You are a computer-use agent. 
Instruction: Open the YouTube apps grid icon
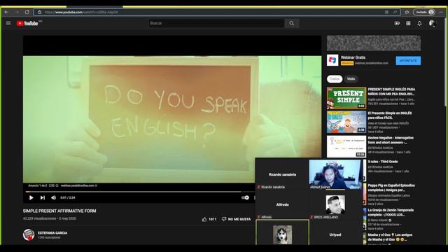tap(408, 23)
